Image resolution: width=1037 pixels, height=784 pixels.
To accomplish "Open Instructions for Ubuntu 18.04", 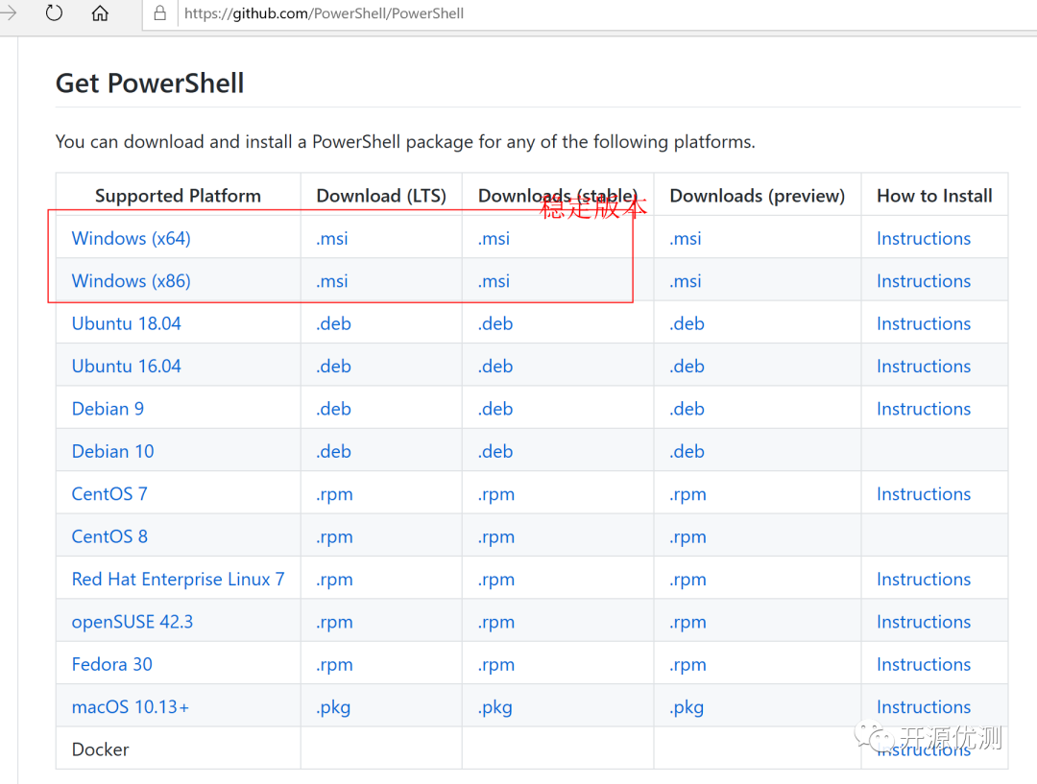I will coord(924,324).
